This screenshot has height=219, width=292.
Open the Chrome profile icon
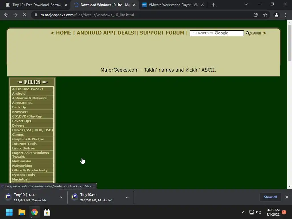[x=277, y=15]
